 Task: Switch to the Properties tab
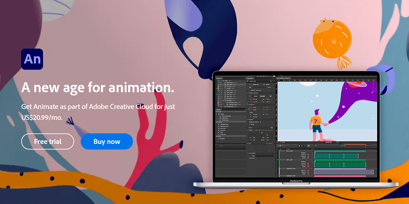[250, 78]
